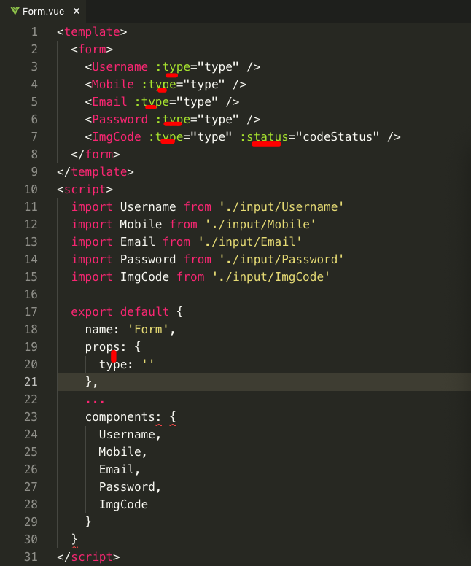Click the './input/ImgCode' import path
Viewport: 471px width, 566px height.
[x=270, y=277]
